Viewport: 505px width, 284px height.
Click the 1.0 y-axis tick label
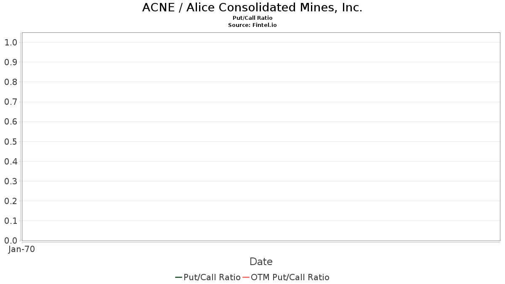pyautogui.click(x=11, y=42)
